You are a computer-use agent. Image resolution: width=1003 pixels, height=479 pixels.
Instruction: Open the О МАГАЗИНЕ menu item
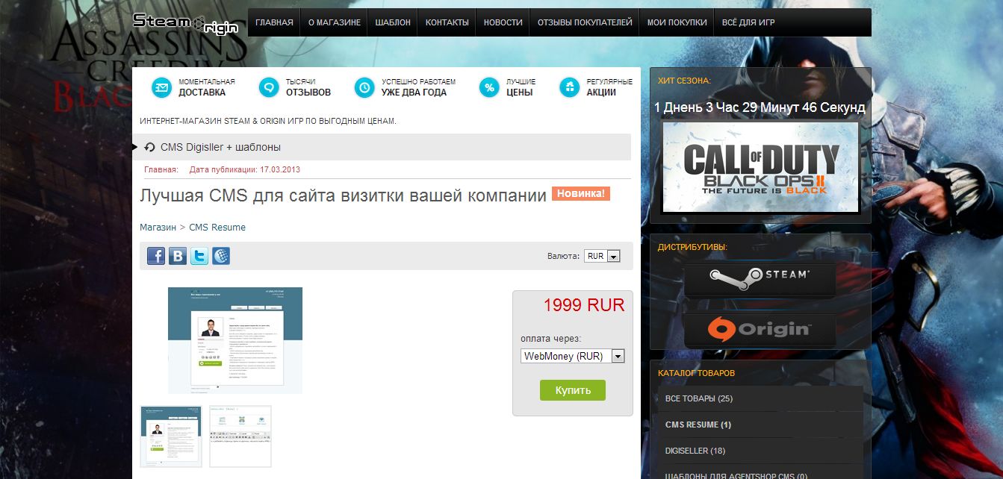pos(335,22)
